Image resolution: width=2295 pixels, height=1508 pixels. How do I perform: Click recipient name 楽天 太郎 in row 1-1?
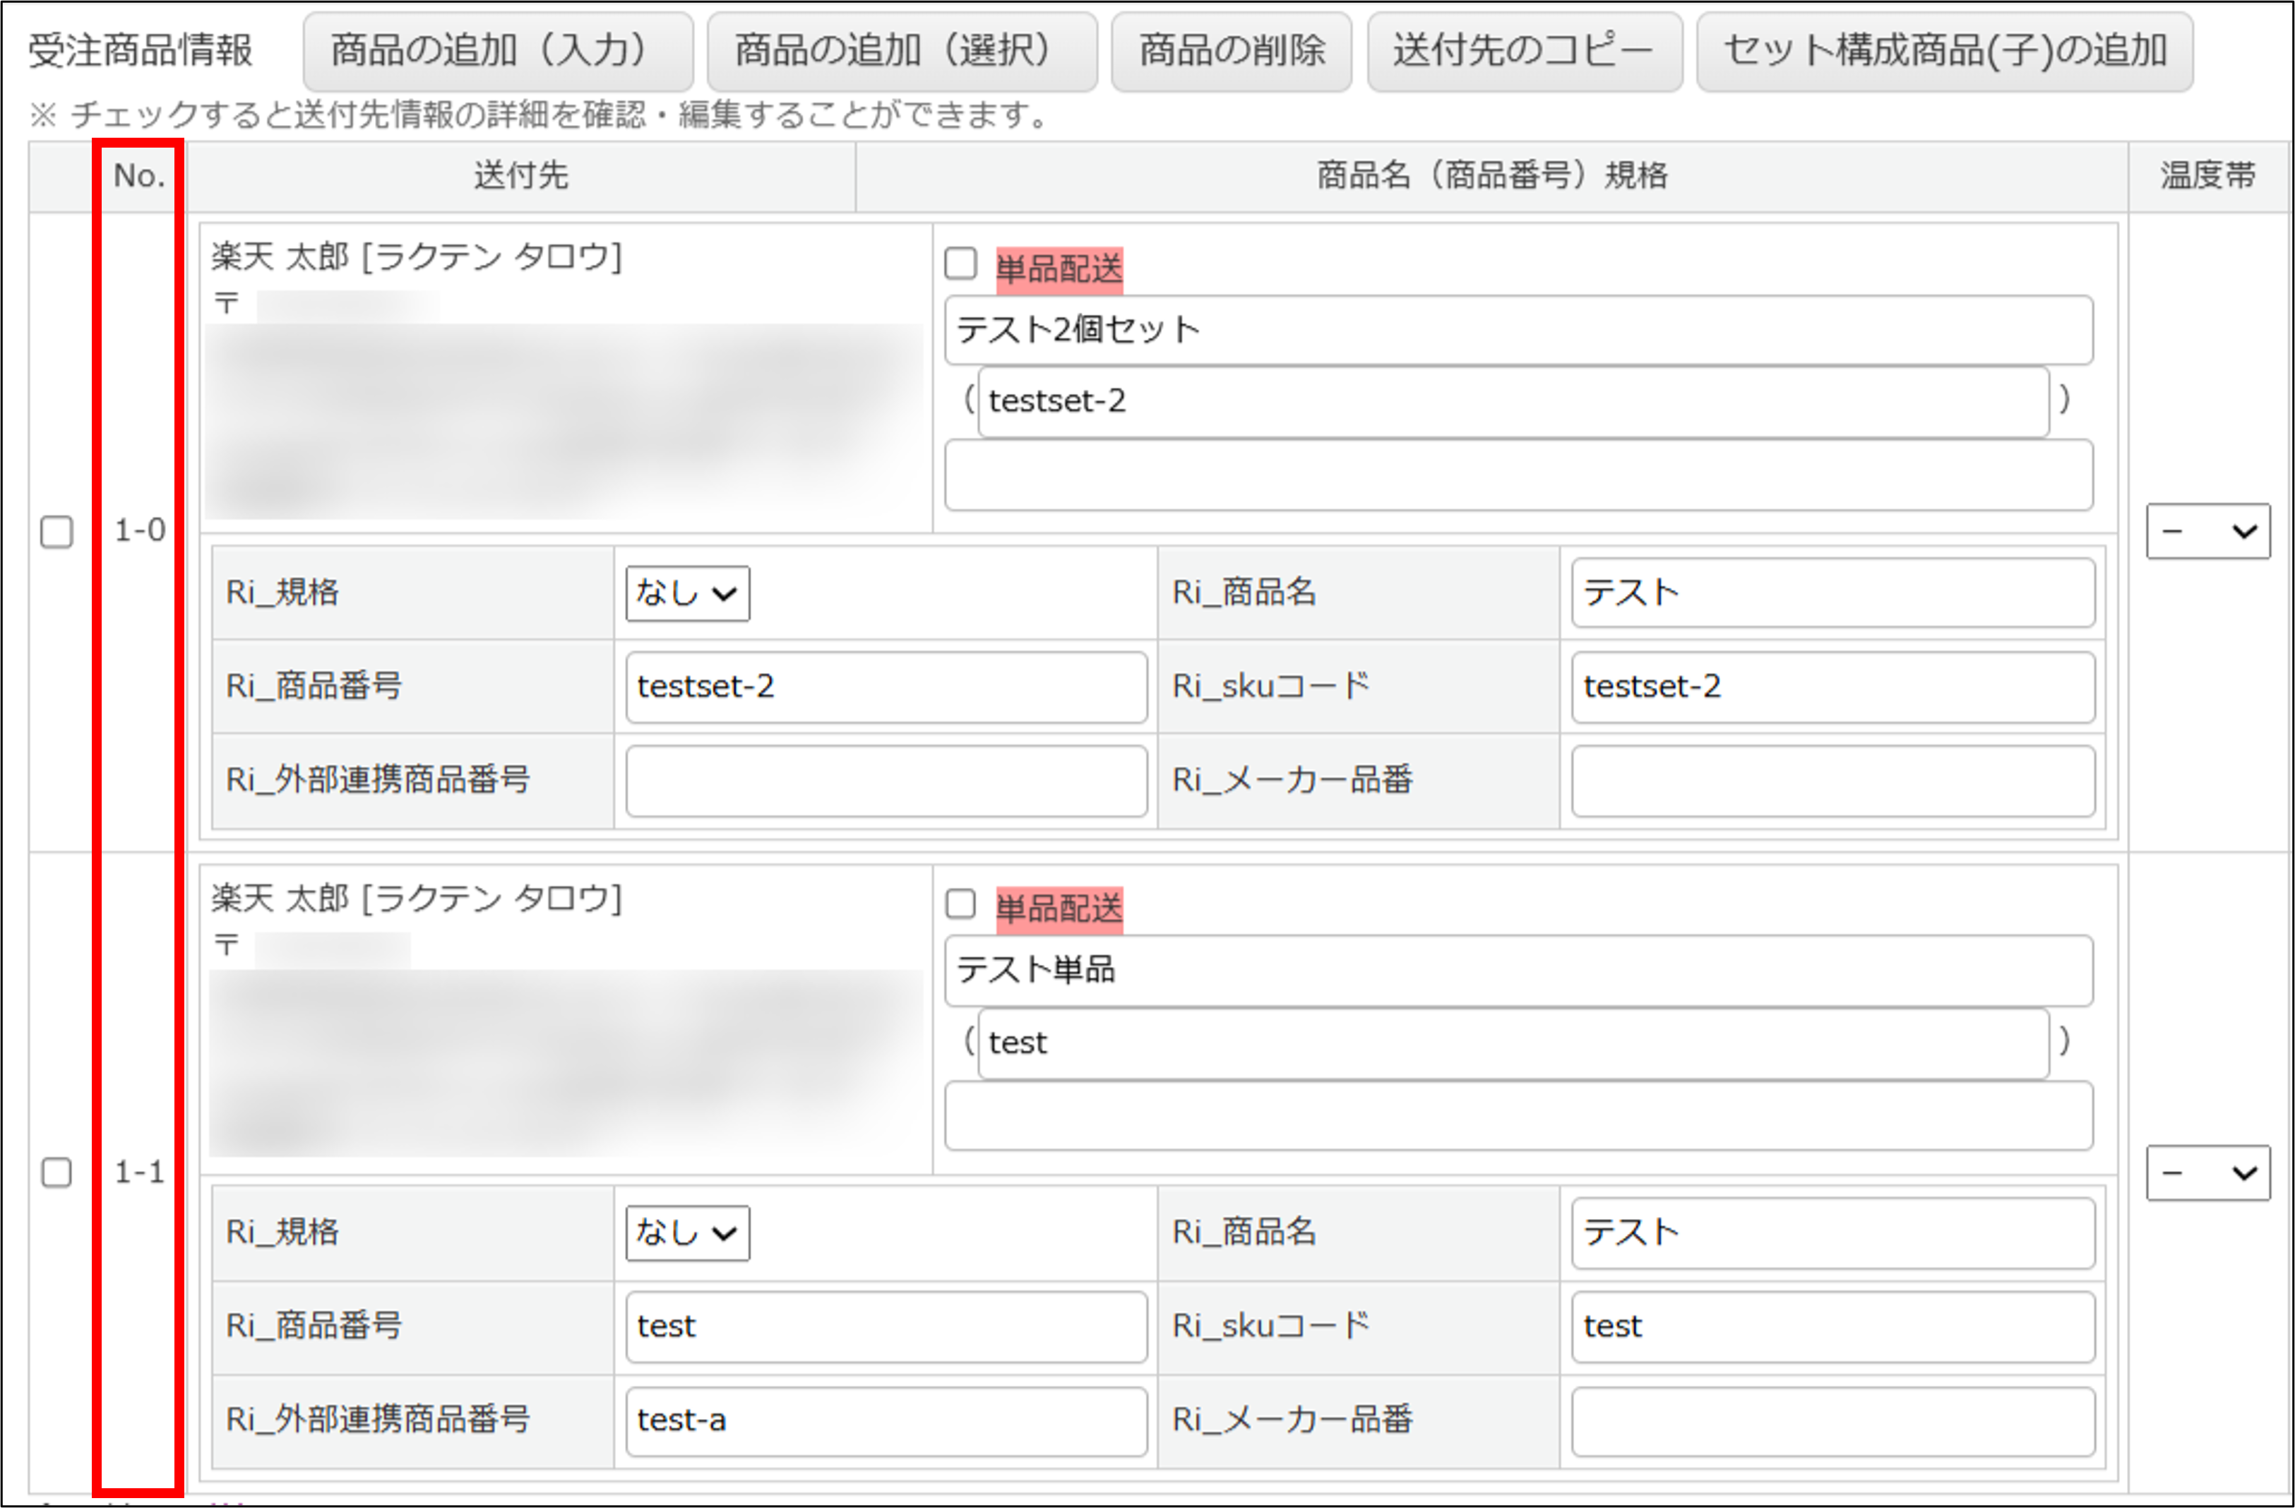417,898
